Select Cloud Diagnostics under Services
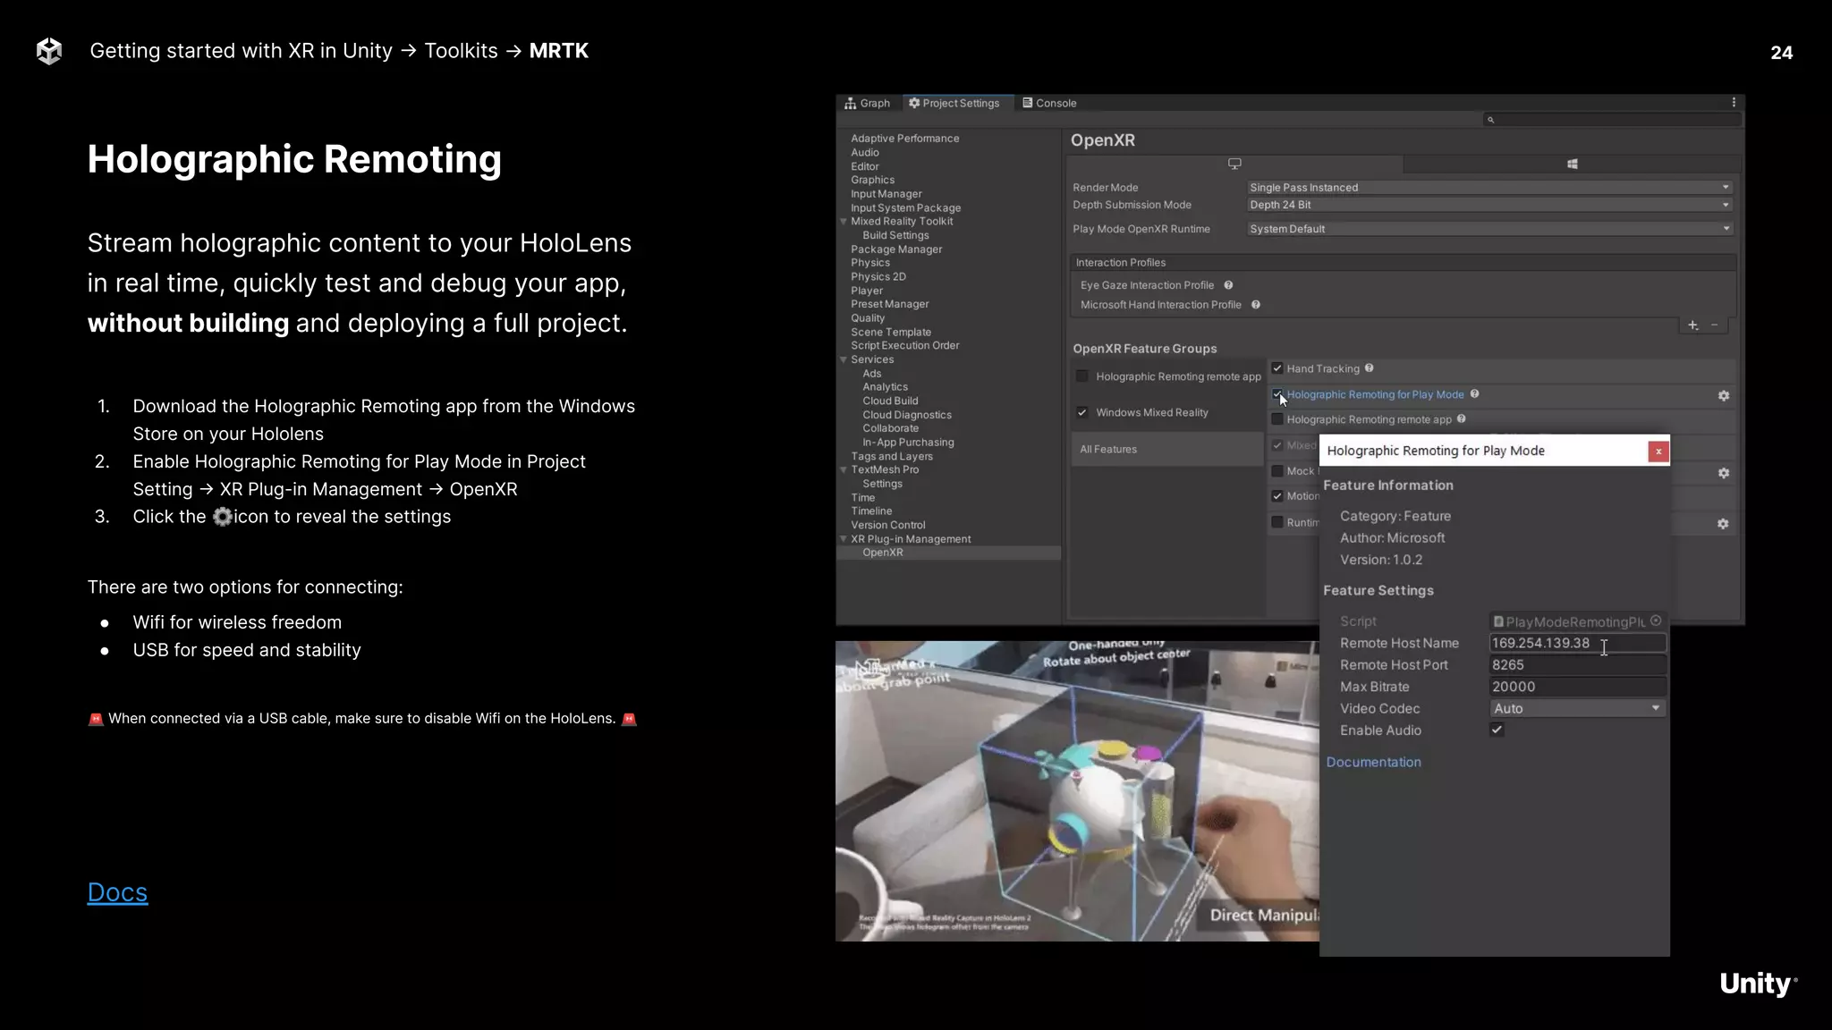1832x1030 pixels. [x=907, y=415]
